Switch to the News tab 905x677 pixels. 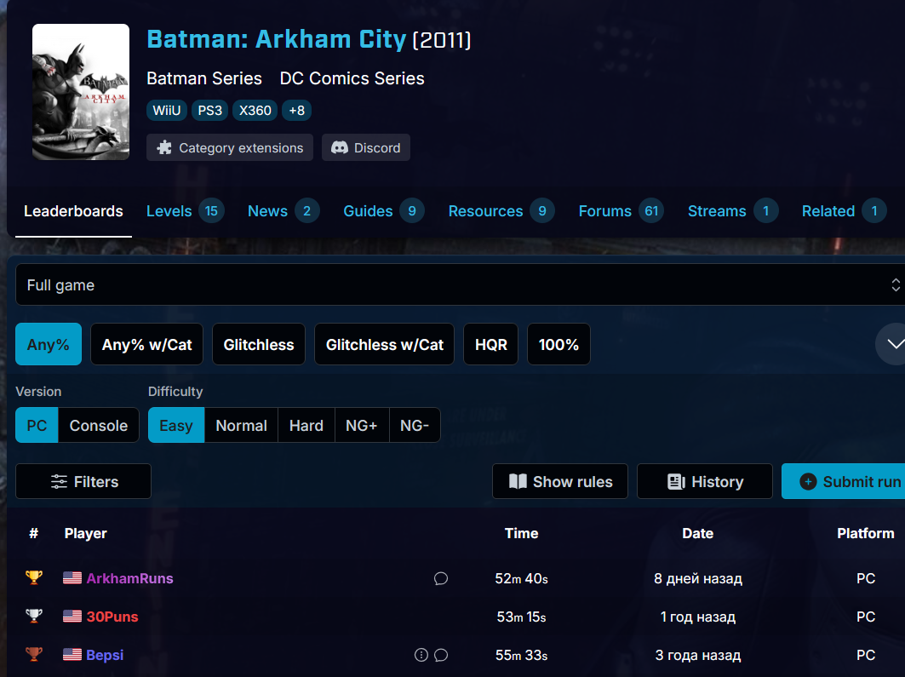coord(284,211)
